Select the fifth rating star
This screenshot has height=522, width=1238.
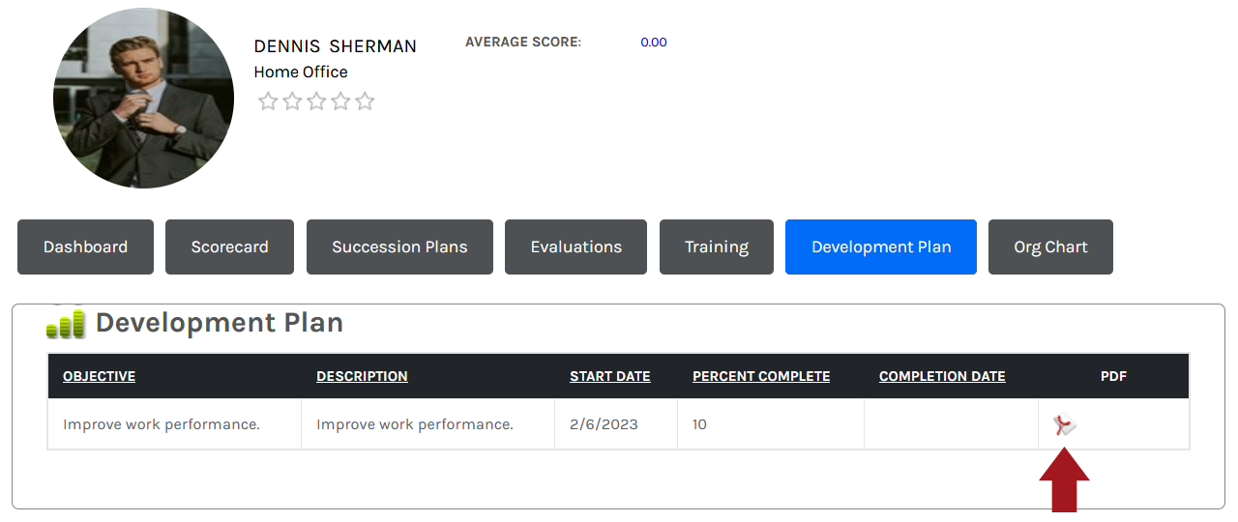(x=365, y=101)
